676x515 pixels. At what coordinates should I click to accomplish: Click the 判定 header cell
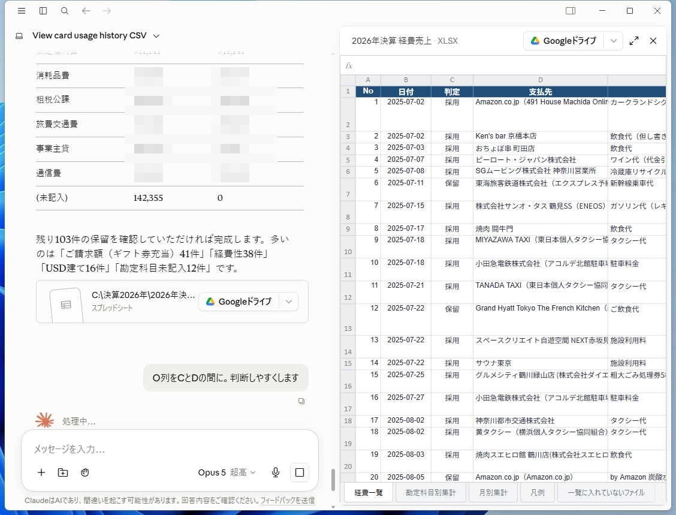click(x=452, y=92)
